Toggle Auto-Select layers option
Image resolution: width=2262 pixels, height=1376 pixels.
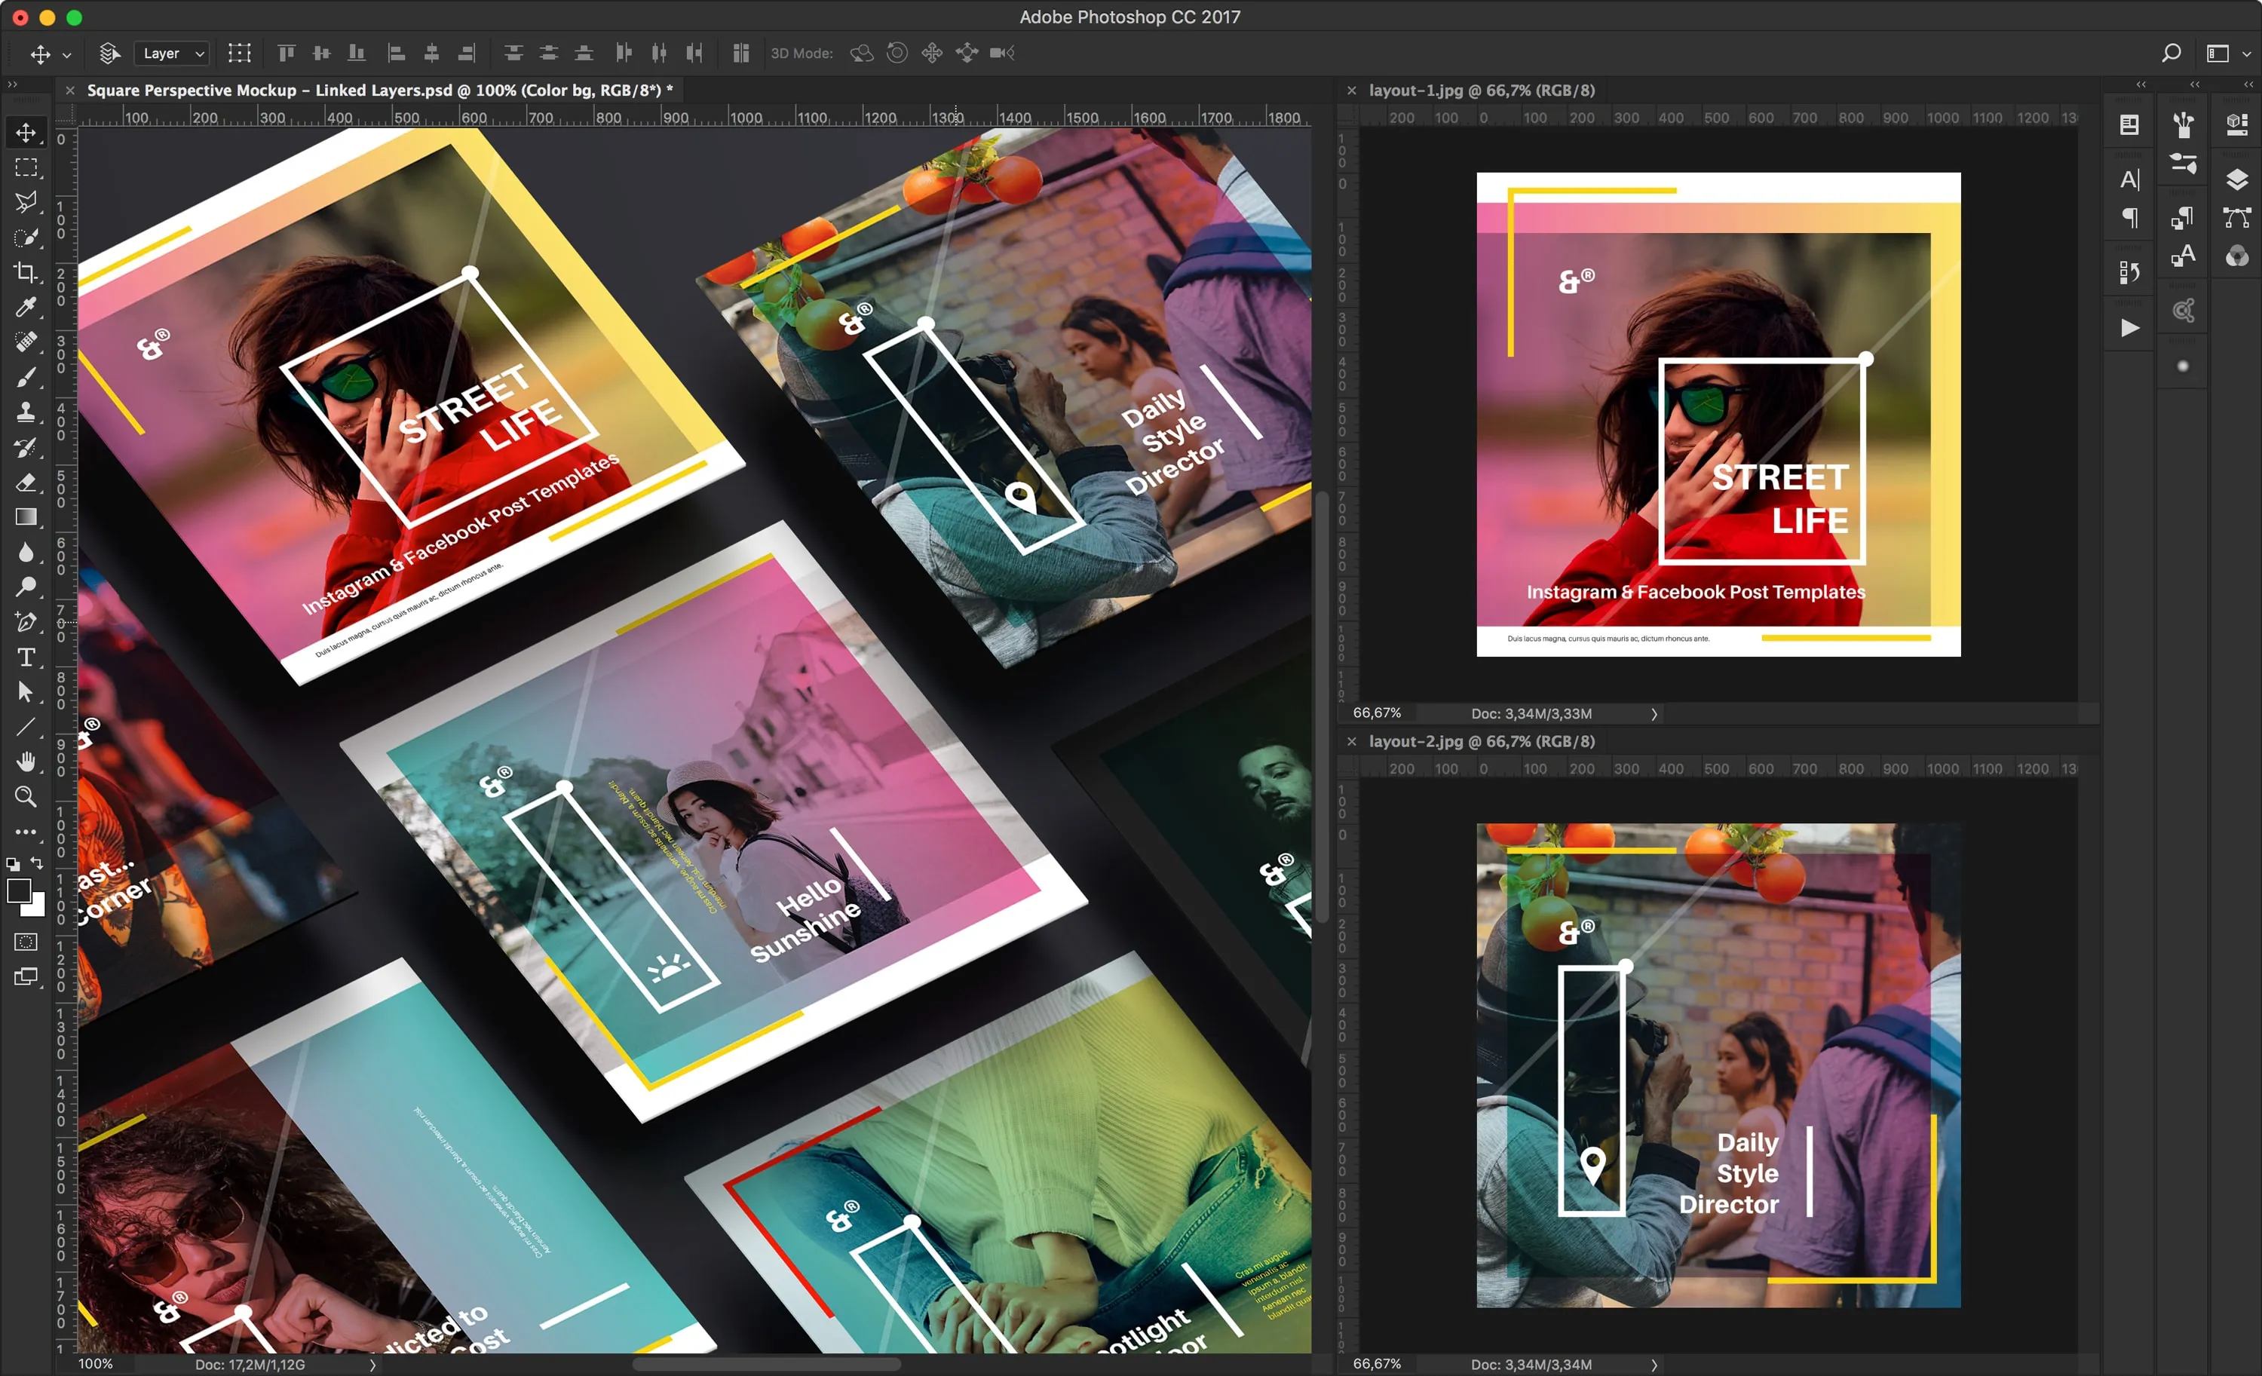(110, 54)
